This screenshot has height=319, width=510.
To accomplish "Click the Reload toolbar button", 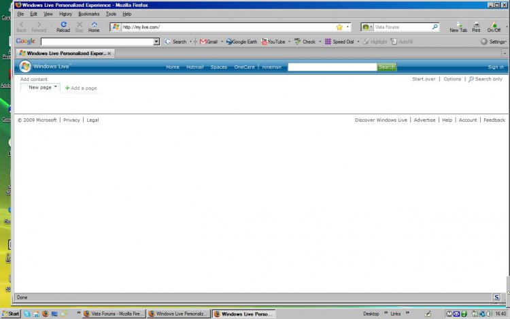I will [63, 27].
